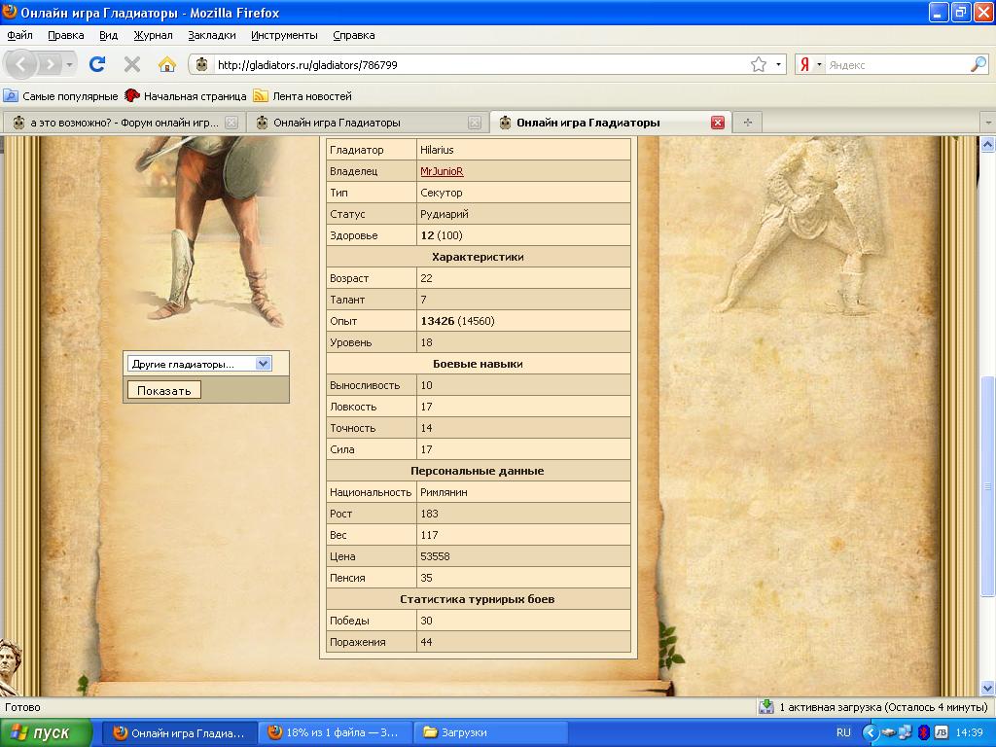
Task: Open the Инструменты menu
Action: [284, 35]
